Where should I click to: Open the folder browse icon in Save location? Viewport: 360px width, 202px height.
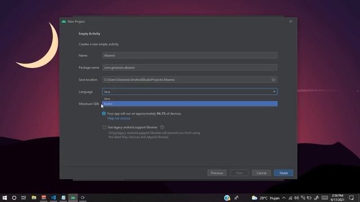tap(273, 80)
